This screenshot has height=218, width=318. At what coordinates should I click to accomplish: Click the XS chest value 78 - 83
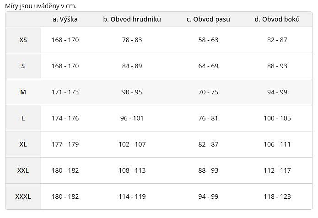click(x=132, y=40)
